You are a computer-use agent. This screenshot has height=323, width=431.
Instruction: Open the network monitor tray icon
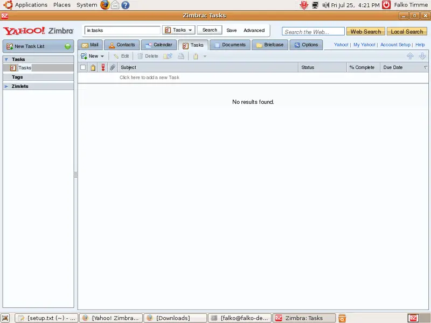tap(315, 5)
